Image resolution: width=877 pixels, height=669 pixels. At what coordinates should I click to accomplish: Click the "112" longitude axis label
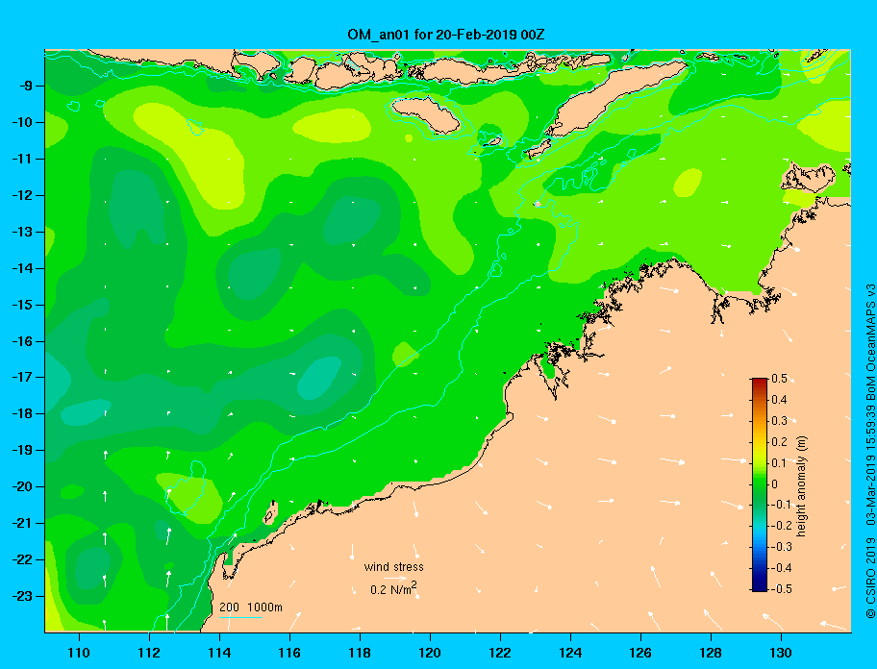point(149,653)
